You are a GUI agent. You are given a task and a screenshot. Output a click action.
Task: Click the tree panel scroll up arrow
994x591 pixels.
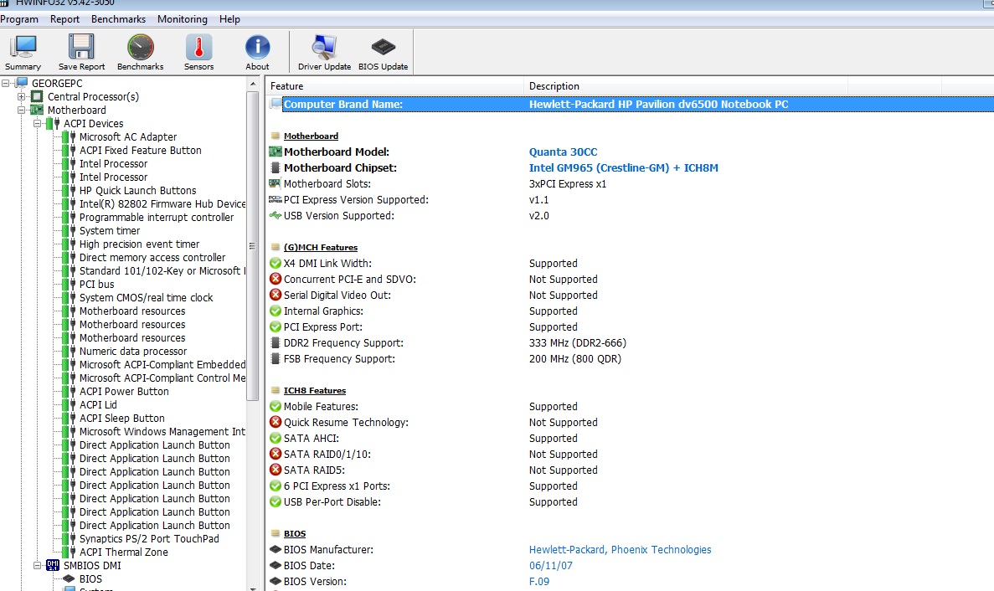click(x=253, y=84)
